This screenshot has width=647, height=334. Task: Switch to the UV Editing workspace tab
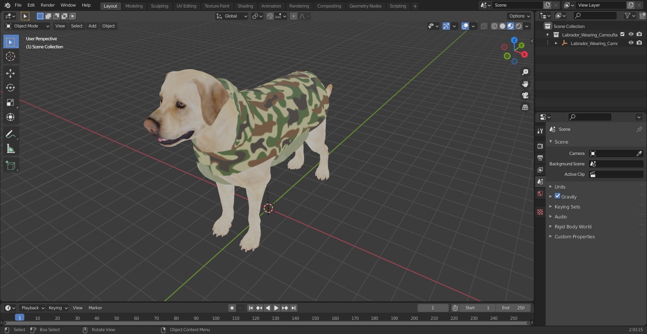click(x=186, y=6)
